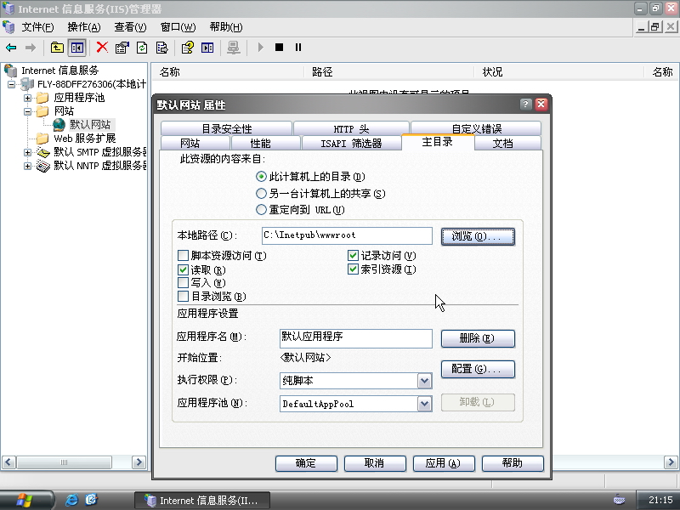Click the Remove (E) application button
680x510 pixels.
coord(478,338)
